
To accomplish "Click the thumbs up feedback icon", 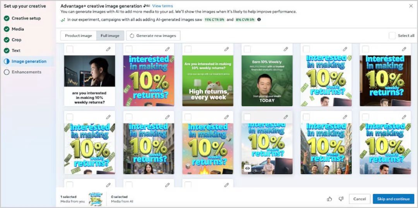I will tap(329, 199).
